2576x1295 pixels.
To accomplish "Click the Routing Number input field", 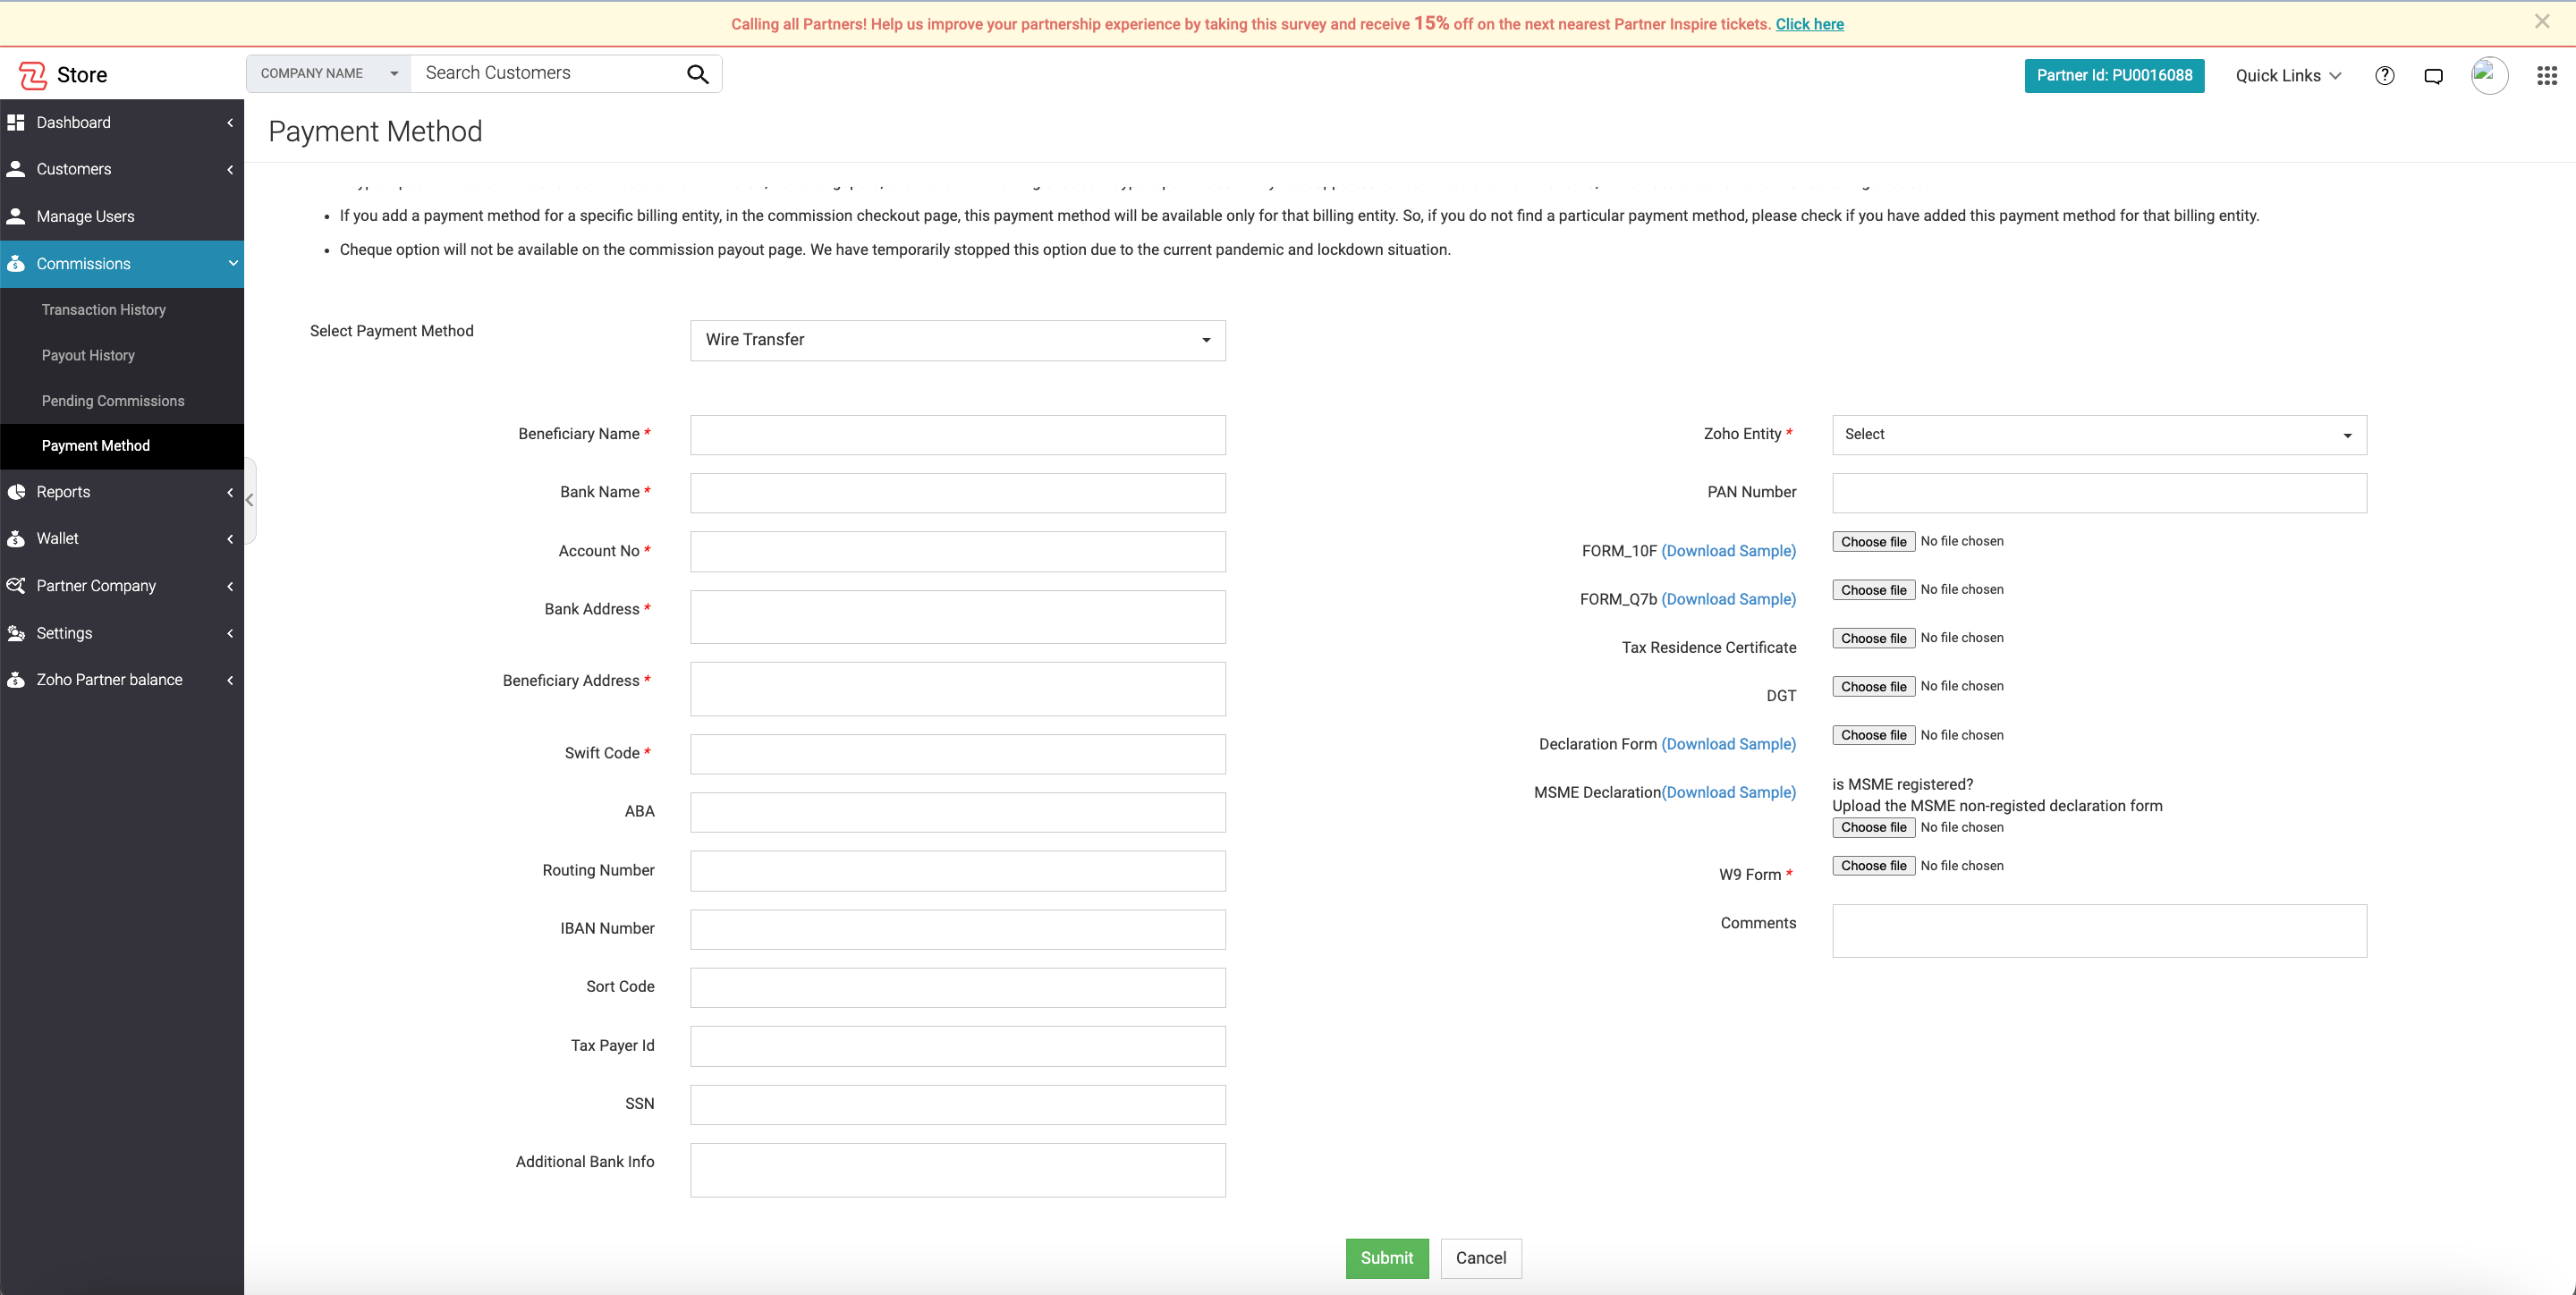I will 957,871.
